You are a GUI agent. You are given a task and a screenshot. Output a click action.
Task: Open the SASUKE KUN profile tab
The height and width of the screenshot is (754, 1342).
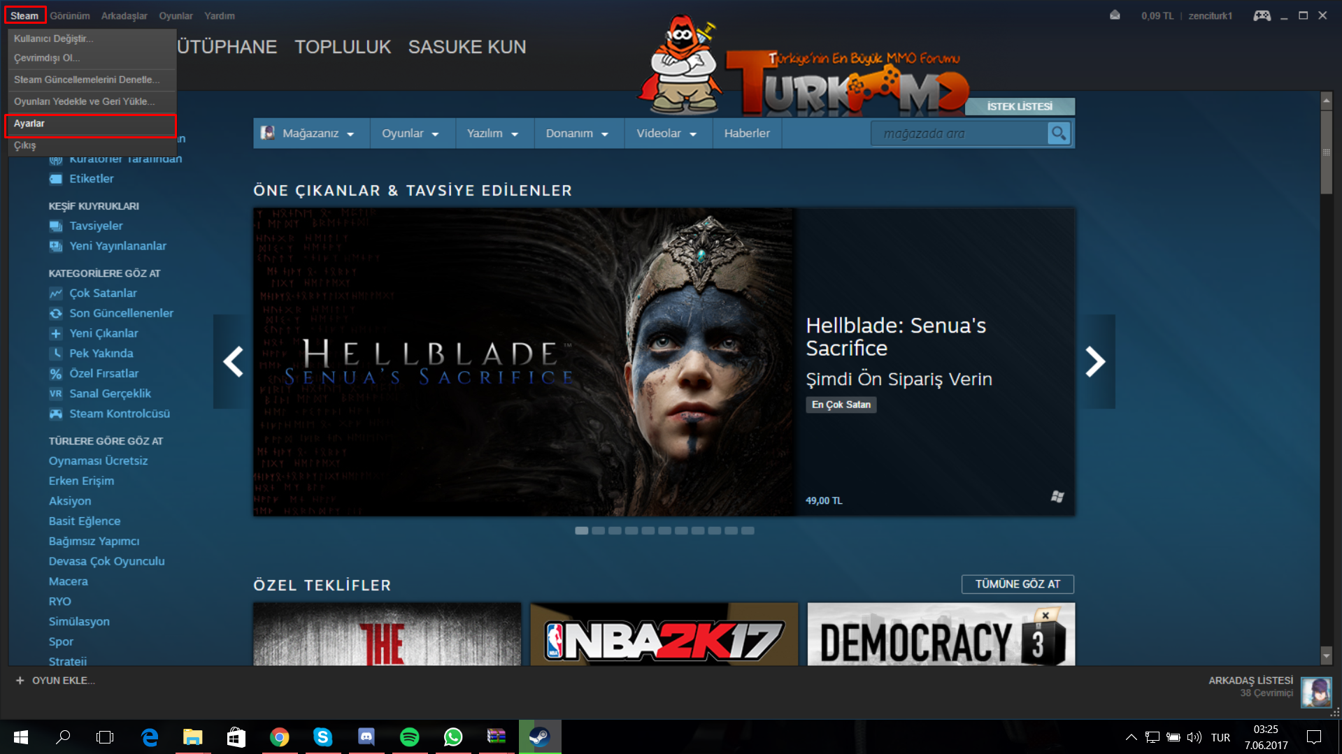[467, 47]
